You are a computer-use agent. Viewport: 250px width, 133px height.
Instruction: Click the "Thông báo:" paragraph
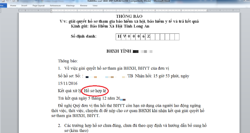click(x=68, y=61)
